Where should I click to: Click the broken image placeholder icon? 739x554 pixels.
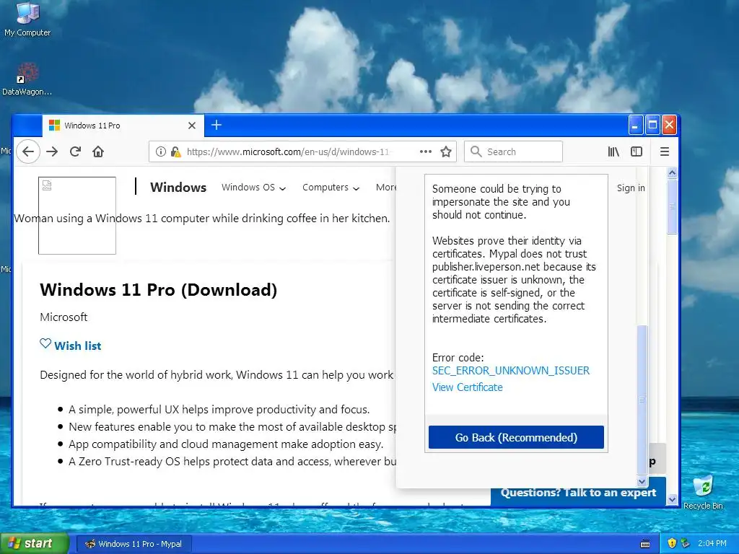click(x=47, y=185)
